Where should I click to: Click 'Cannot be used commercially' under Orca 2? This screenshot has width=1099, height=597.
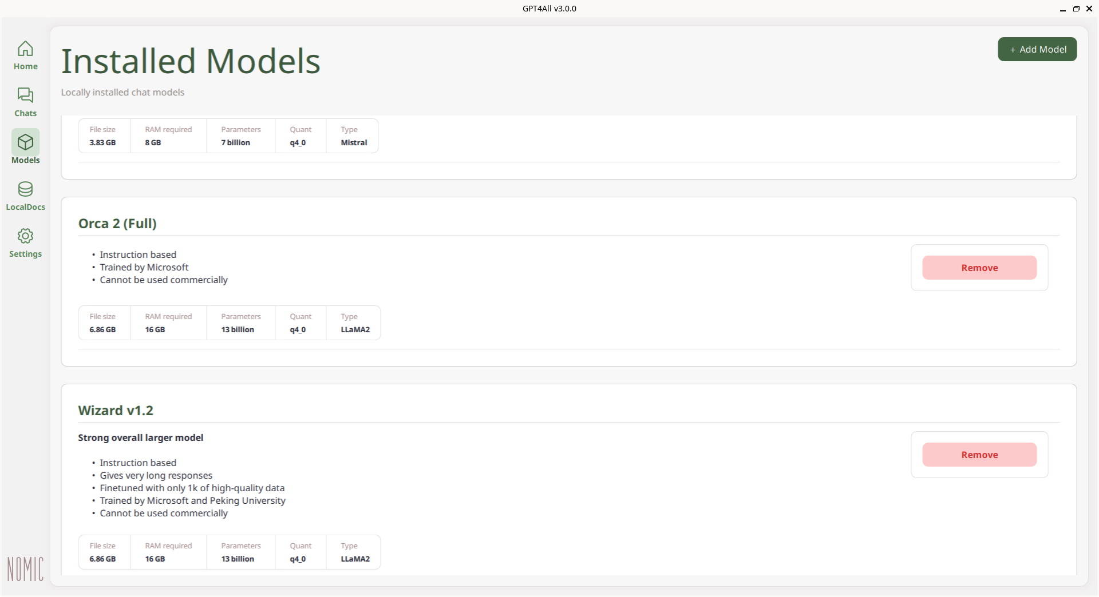(x=164, y=280)
